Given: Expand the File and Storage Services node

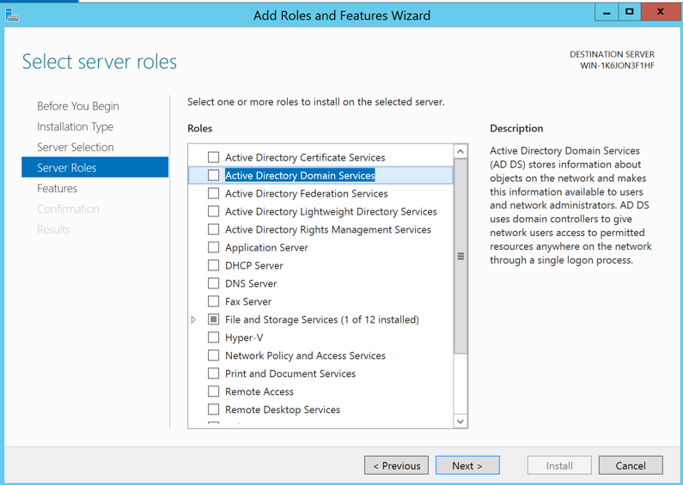Looking at the screenshot, I should [194, 319].
